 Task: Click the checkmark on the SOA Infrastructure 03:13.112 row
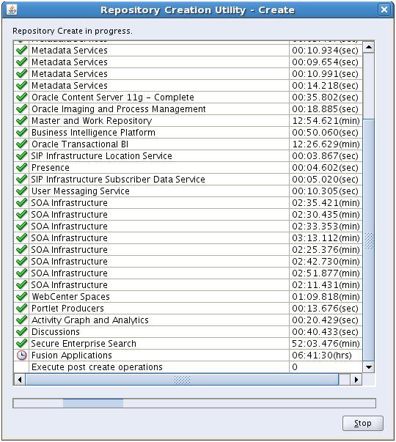point(22,237)
